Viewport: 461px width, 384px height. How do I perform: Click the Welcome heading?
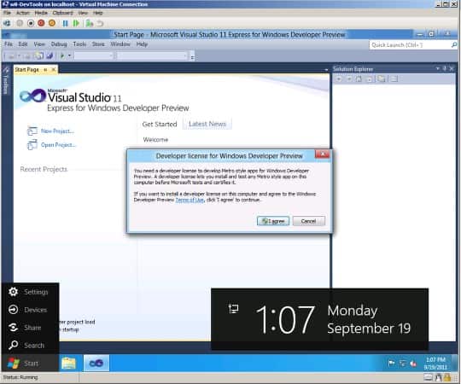[155, 140]
